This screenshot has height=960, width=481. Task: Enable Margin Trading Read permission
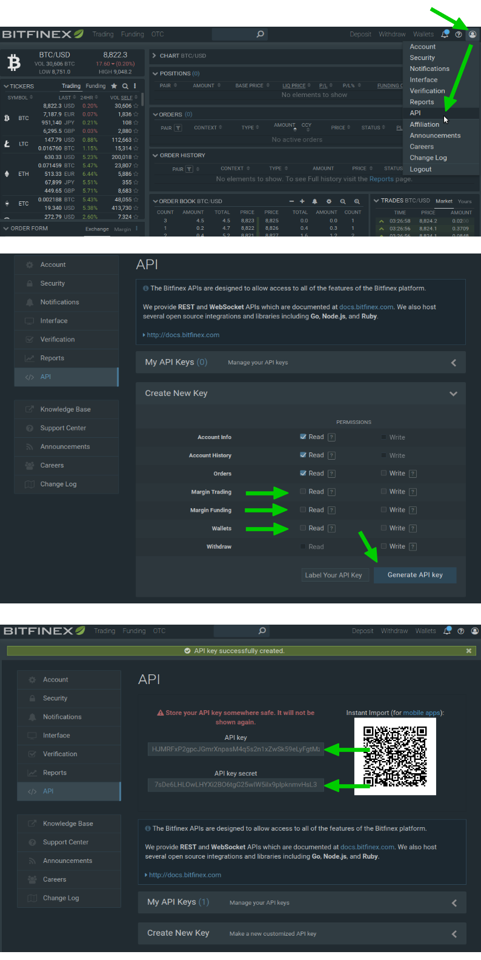pos(303,491)
